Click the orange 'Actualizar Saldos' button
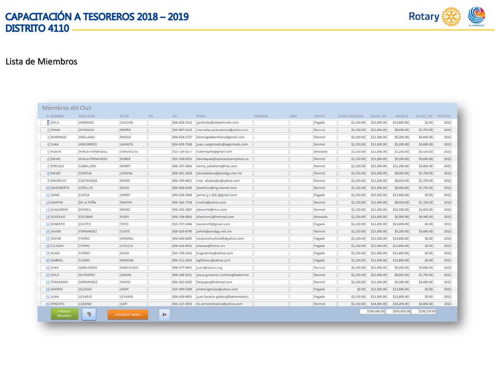The width and height of the screenshot is (495, 371). pos(128,314)
